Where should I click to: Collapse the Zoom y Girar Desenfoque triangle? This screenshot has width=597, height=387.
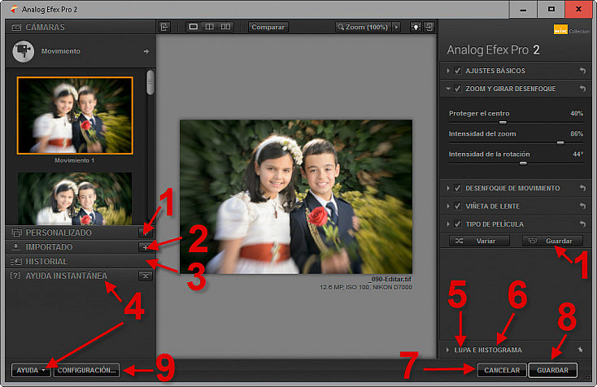[x=448, y=89]
